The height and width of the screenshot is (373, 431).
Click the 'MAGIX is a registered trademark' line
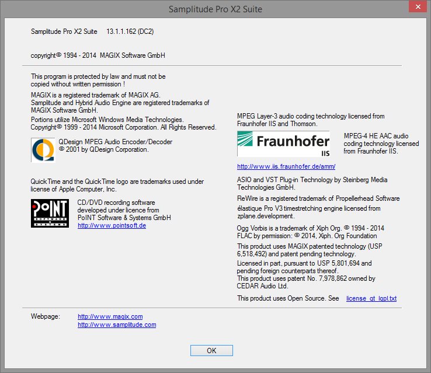click(95, 95)
